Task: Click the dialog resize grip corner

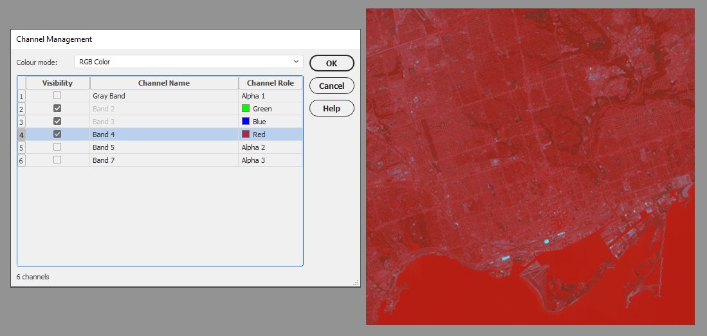Action: pyautogui.click(x=356, y=283)
